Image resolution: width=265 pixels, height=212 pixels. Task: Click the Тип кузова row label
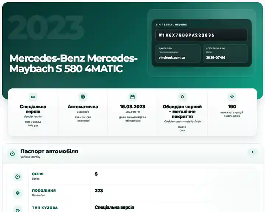point(45,208)
